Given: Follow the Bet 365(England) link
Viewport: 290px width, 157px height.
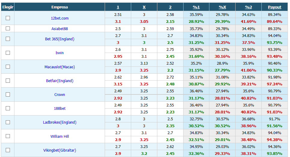Looking at the screenshot, I should 60,39.
